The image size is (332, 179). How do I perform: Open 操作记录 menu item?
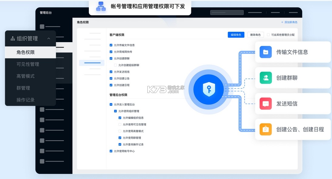point(25,100)
